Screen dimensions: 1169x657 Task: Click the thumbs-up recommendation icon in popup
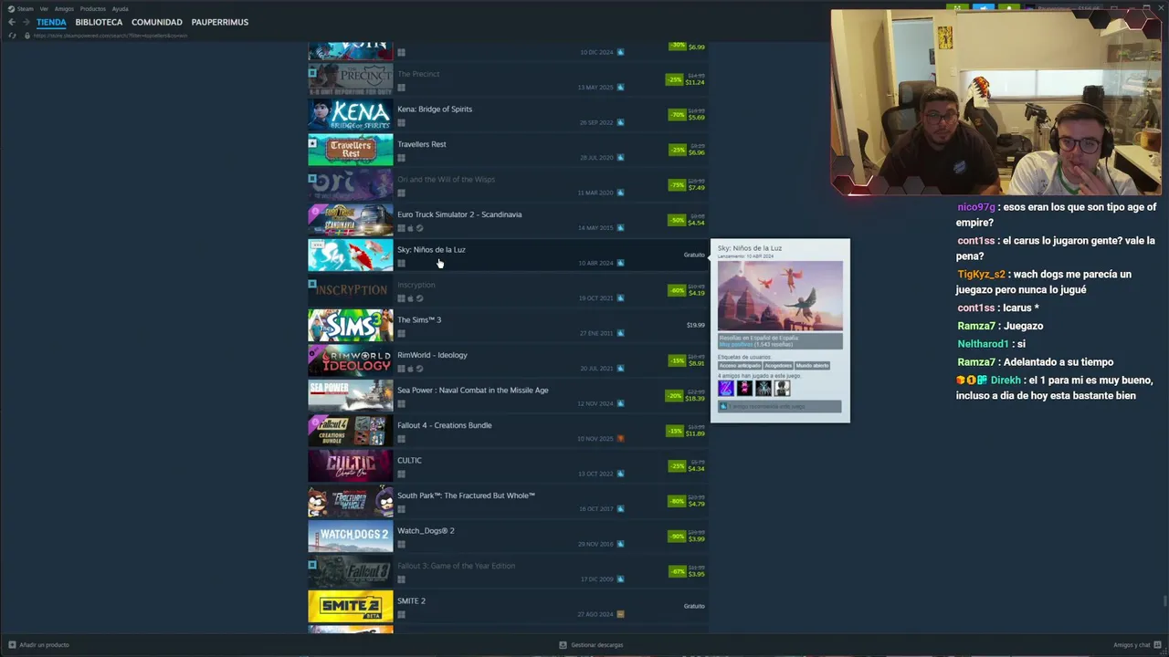(x=723, y=407)
